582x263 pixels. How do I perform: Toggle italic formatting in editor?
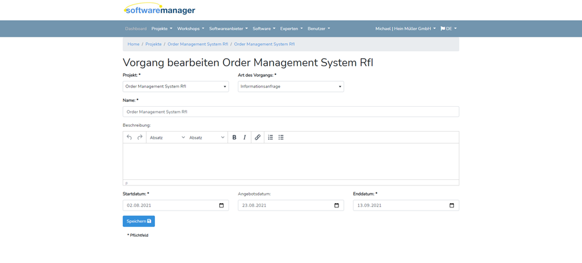pos(245,137)
